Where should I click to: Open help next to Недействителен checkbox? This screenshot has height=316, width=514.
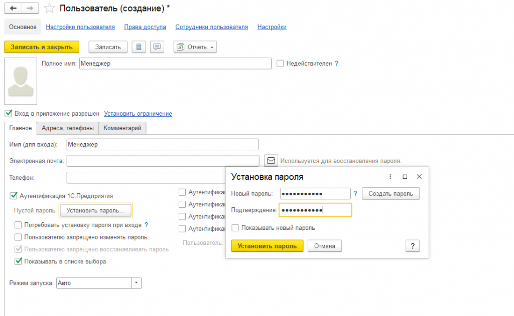[x=336, y=64]
